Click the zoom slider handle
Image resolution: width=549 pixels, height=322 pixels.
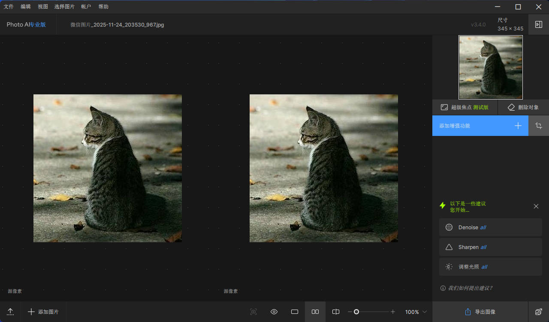click(356, 312)
